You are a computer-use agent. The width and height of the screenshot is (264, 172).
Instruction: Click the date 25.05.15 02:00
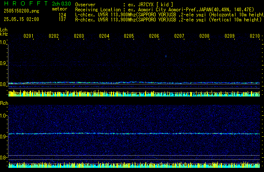pos(21,19)
